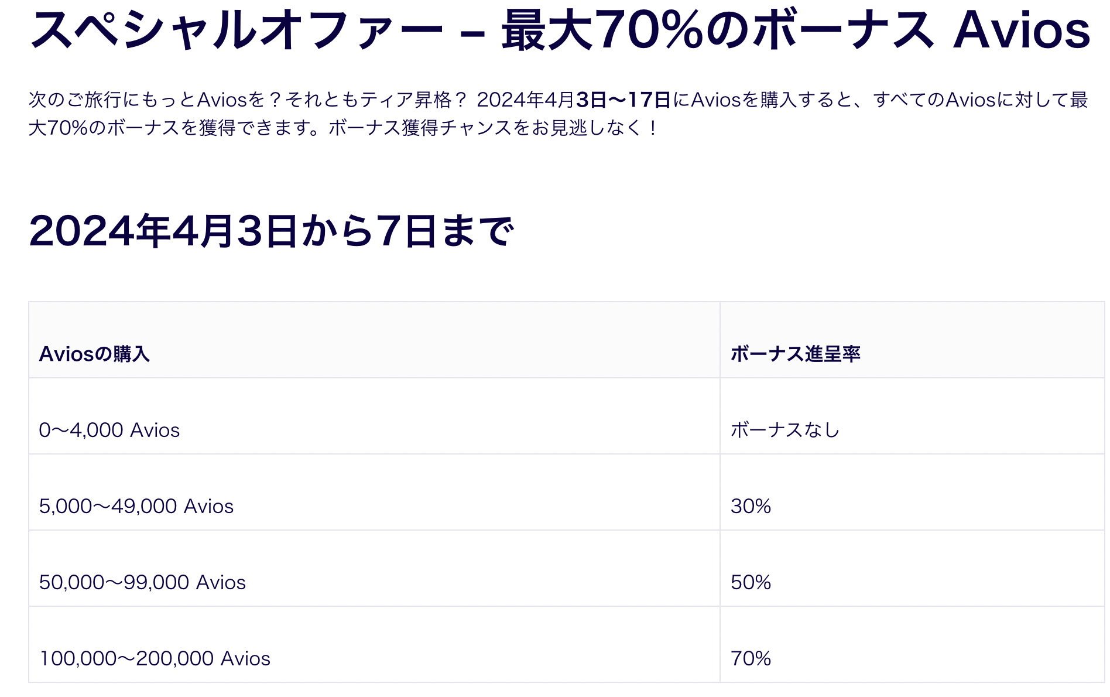Select the 50,000〜99,000 Avios cell

[x=374, y=569]
